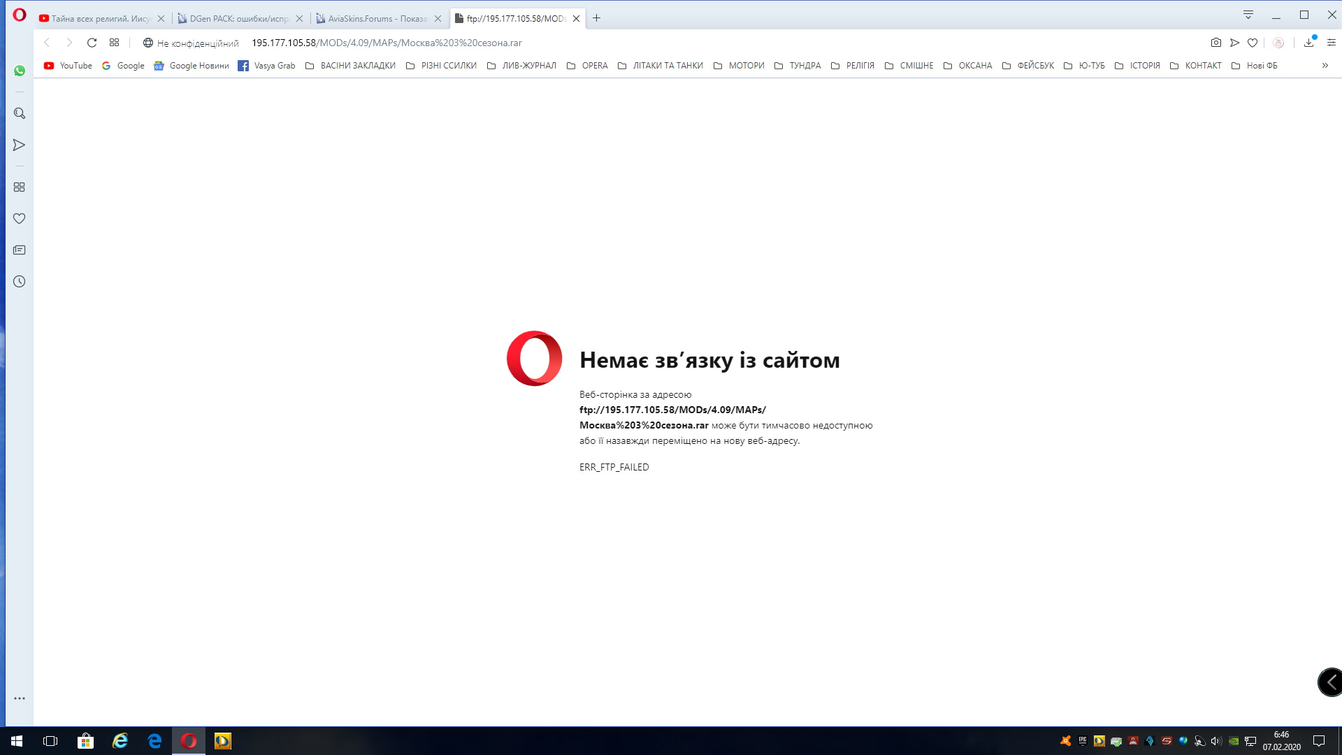Open the tab menu dropdown at the top right
Viewport: 1342px width, 755px height.
(1248, 15)
